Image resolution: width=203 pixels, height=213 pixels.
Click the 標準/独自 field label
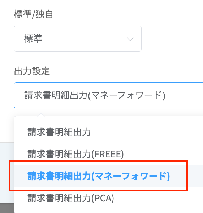coord(34,14)
